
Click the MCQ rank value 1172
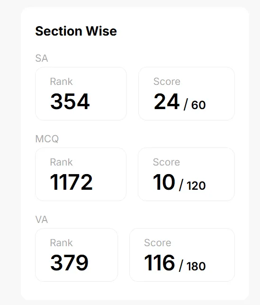pyautogui.click(x=71, y=182)
